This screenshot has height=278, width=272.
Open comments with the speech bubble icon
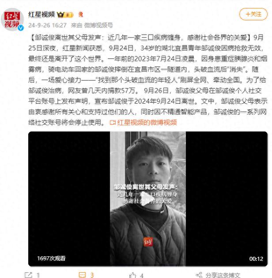tap(82, 275)
